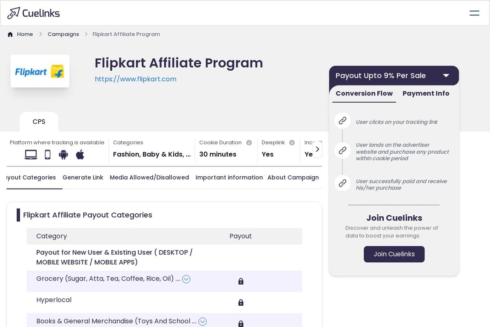
Task: Click the '30 minutes' cookie duration value
Action: click(218, 154)
